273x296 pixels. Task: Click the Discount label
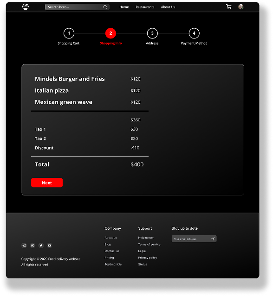tap(44, 148)
